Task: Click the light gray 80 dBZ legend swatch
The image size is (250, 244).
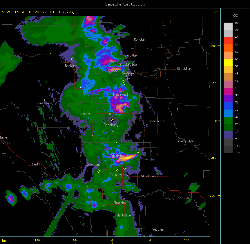Action: pos(228,26)
